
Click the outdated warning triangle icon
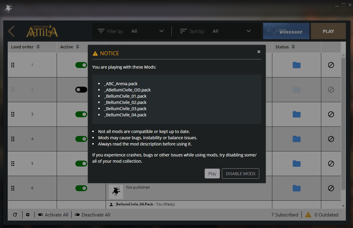[x=308, y=215]
